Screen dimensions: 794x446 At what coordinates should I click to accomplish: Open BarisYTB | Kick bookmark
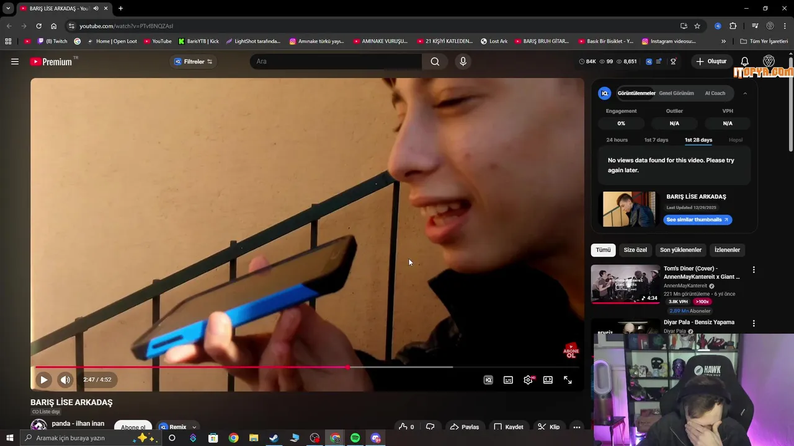point(198,42)
